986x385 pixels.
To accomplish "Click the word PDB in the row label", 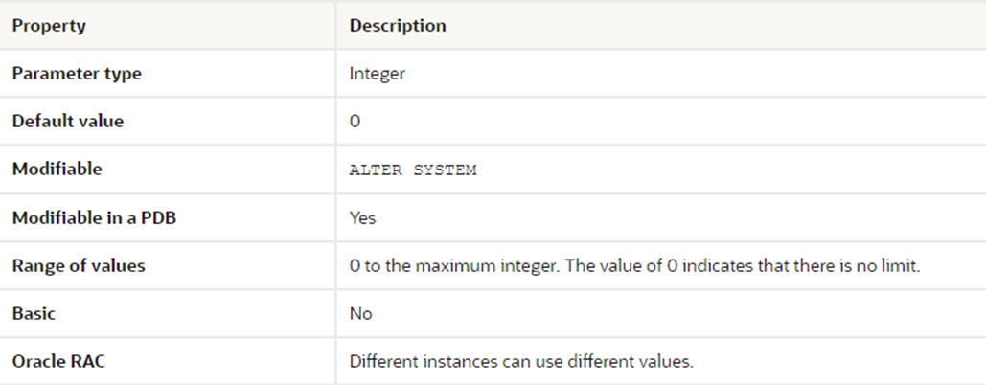I will [x=160, y=217].
